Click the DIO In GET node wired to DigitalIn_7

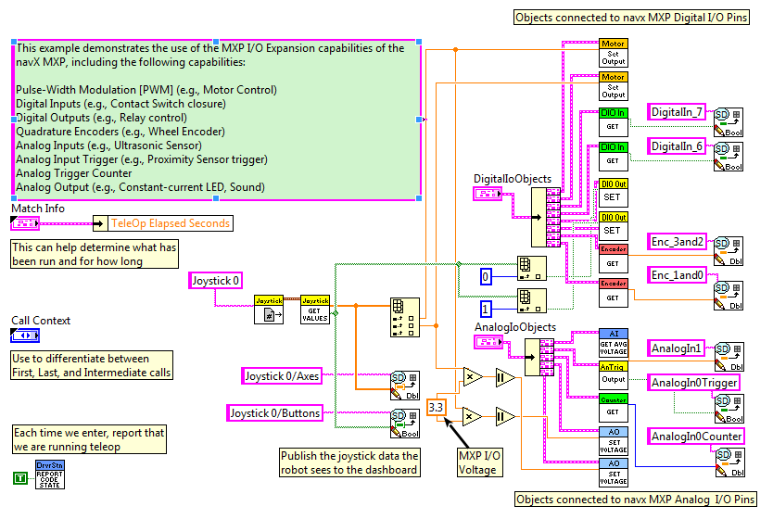coord(614,121)
